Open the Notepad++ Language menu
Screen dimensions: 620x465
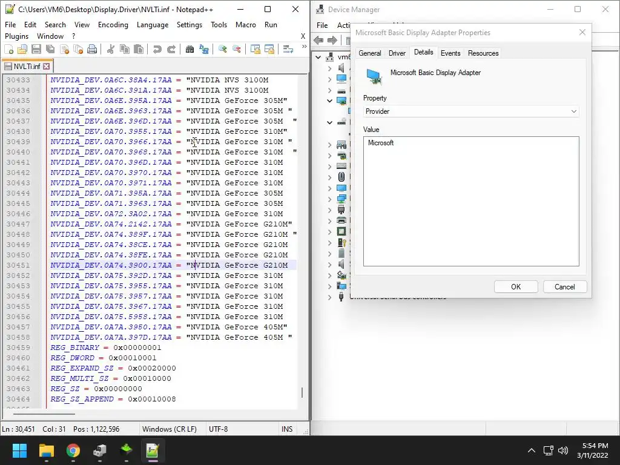[153, 24]
